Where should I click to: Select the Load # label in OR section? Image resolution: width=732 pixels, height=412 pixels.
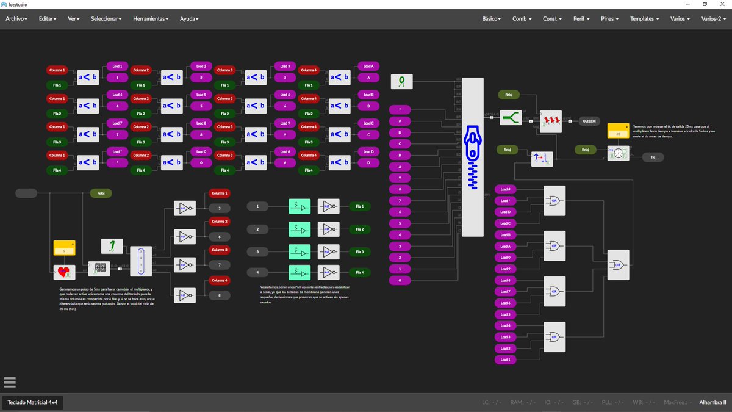(505, 189)
